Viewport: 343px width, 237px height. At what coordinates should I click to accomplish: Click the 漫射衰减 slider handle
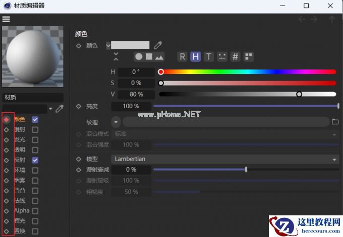246,170
